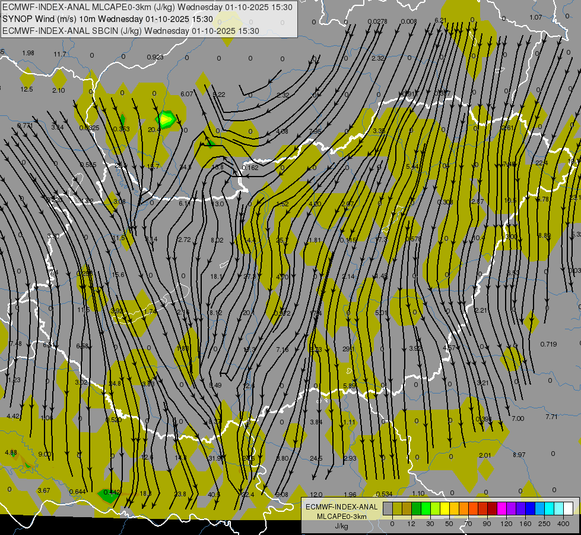Click the legend scale label 12

411,524
